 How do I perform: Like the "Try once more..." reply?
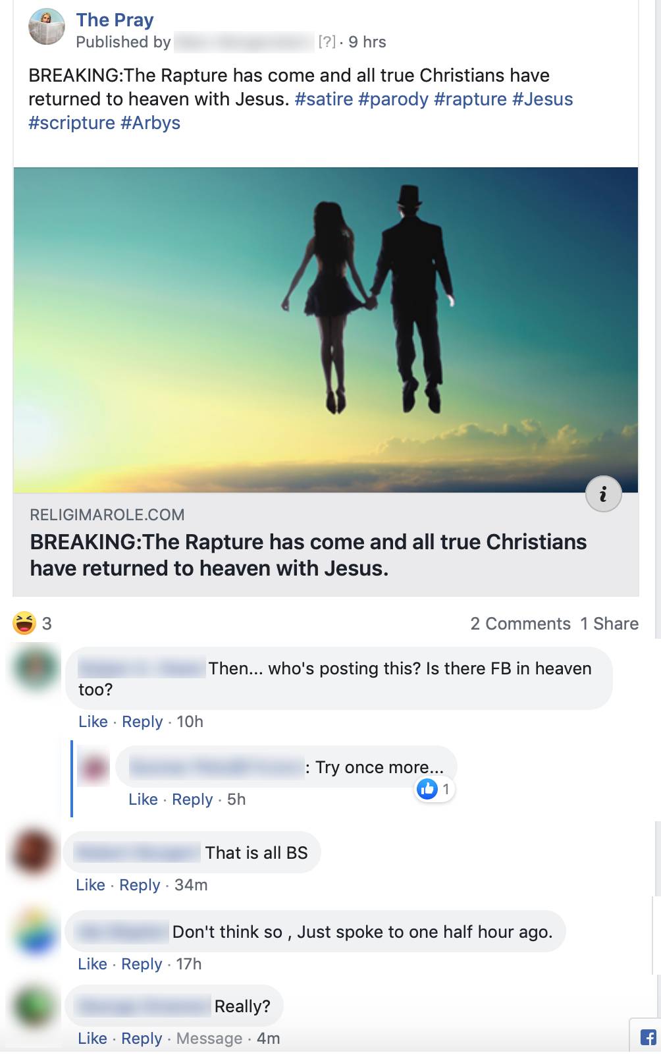coord(143,800)
